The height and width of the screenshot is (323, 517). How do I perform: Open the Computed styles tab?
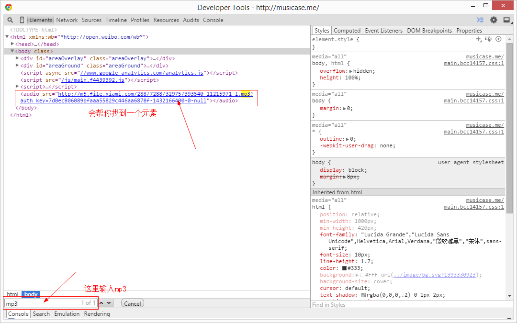pos(347,31)
